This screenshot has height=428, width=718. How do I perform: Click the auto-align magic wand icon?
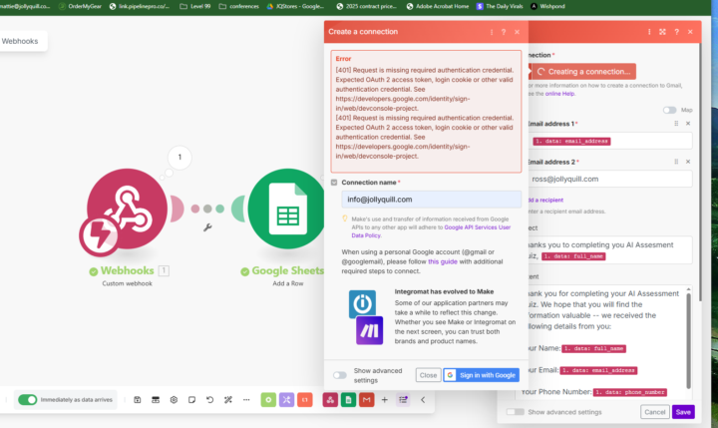228,400
